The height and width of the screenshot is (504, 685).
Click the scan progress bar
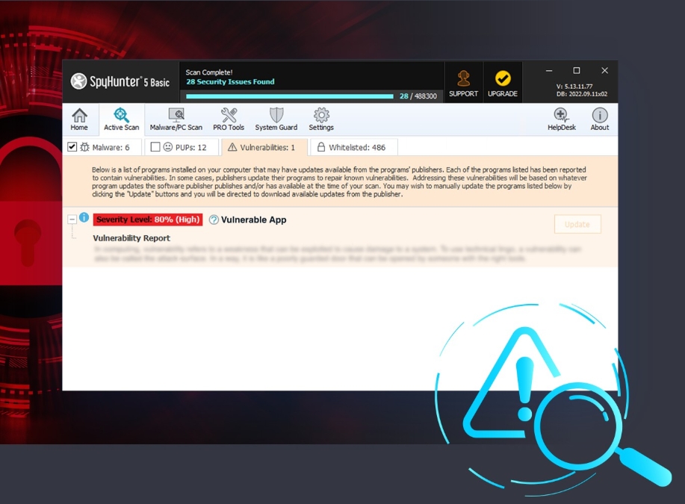pyautogui.click(x=290, y=96)
